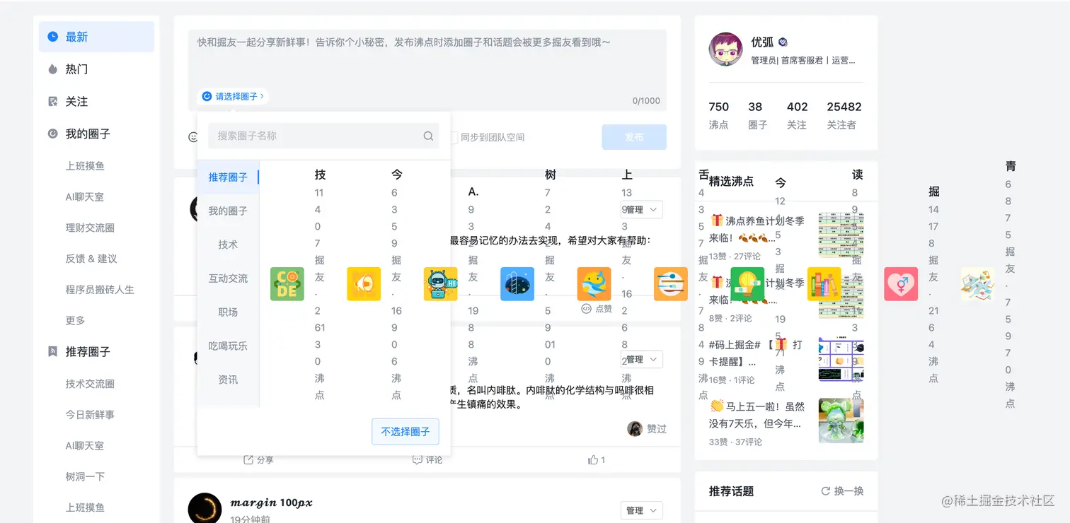1070x523 pixels.
Task: Click the 热门 flame icon in sidebar
Action: click(x=52, y=69)
